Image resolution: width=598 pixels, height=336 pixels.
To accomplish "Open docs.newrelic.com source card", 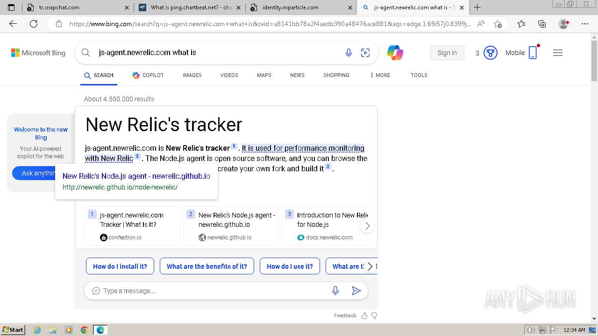I will point(325,226).
